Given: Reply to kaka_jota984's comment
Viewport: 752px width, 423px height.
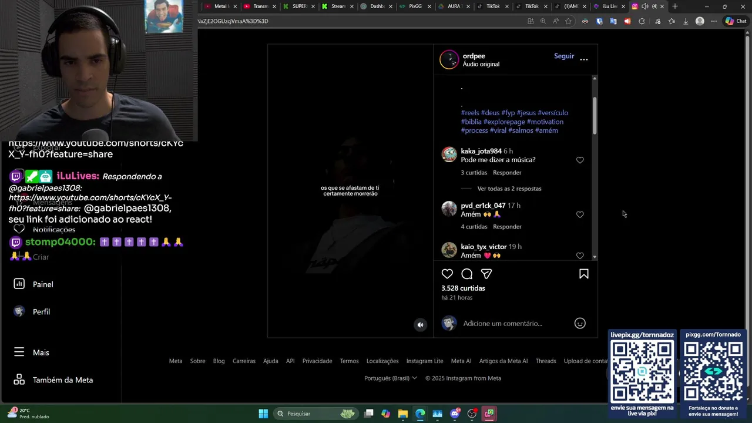Looking at the screenshot, I should tap(507, 173).
